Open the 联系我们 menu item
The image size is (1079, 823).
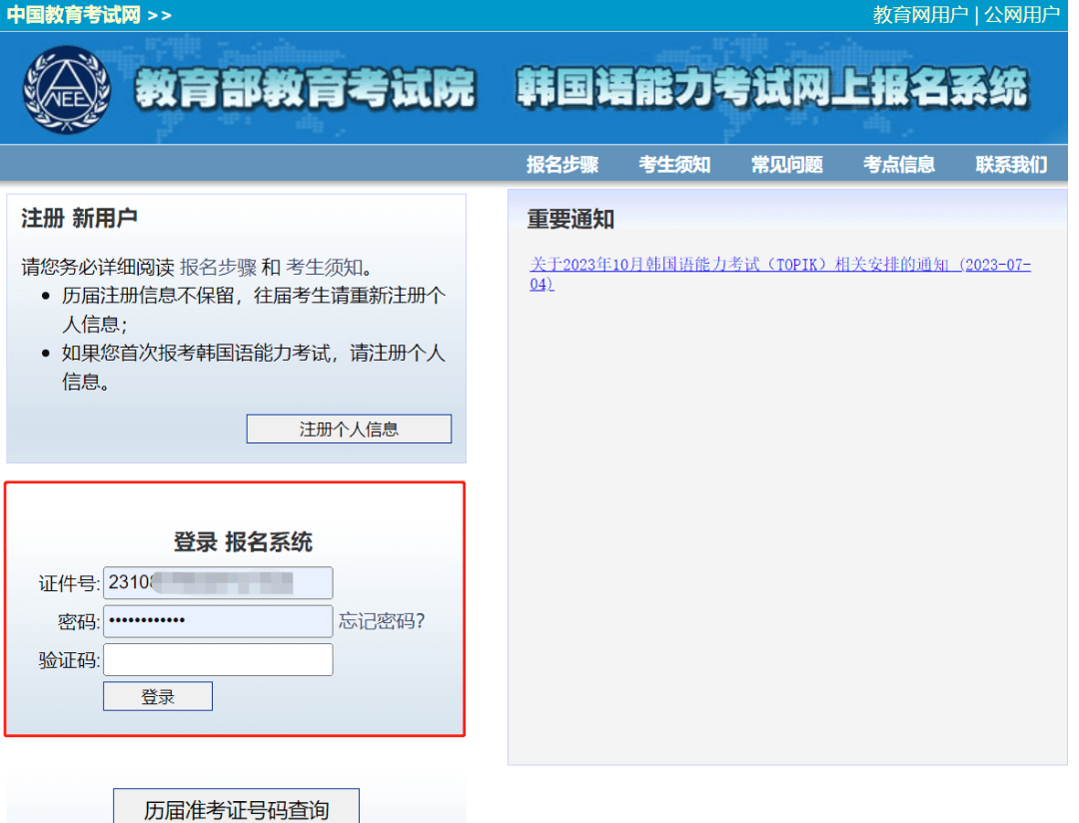[x=1011, y=165]
